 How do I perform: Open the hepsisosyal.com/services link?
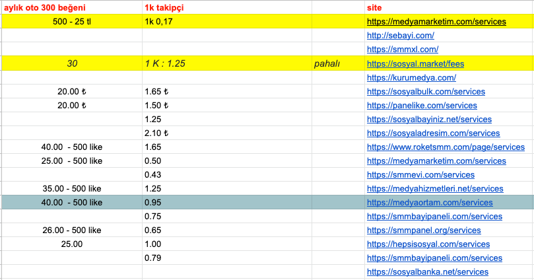click(428, 244)
